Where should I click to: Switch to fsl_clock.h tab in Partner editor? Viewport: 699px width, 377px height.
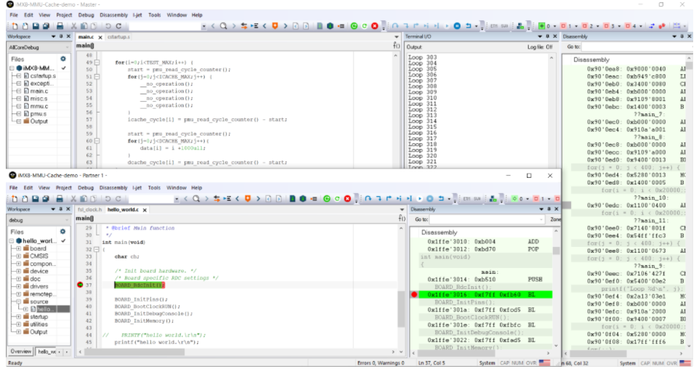(x=89, y=209)
